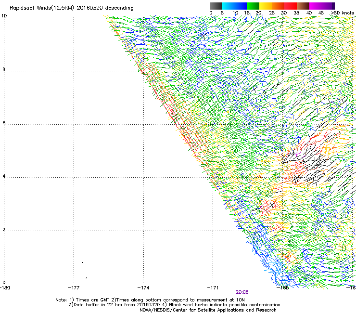Click the longitude label '-177'
Viewport: 356px width, 313px height.
click(x=74, y=288)
